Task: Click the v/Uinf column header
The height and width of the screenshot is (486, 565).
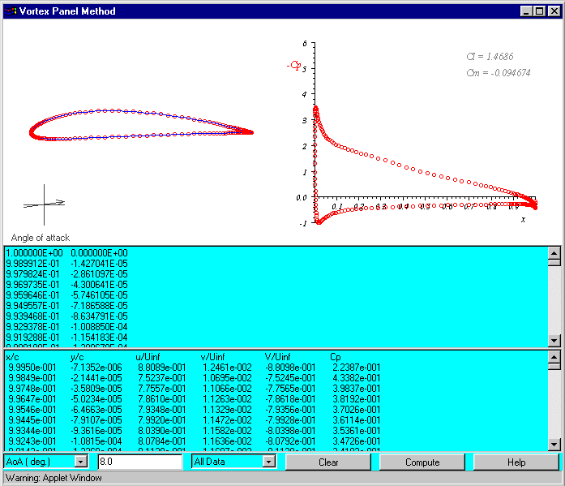Action: (212, 357)
